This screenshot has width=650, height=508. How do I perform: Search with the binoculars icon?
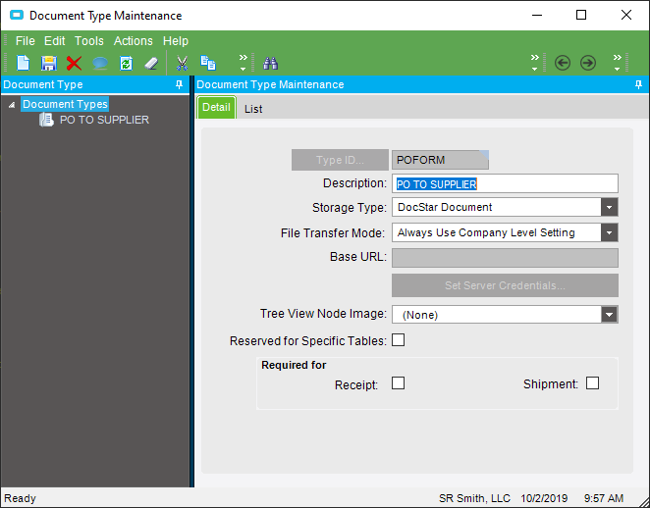coord(270,64)
